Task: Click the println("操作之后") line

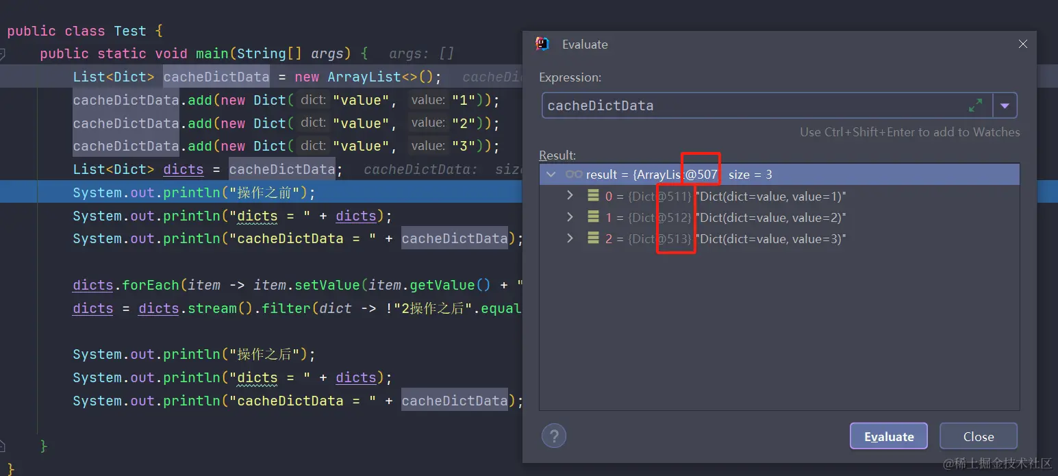Action: point(194,354)
